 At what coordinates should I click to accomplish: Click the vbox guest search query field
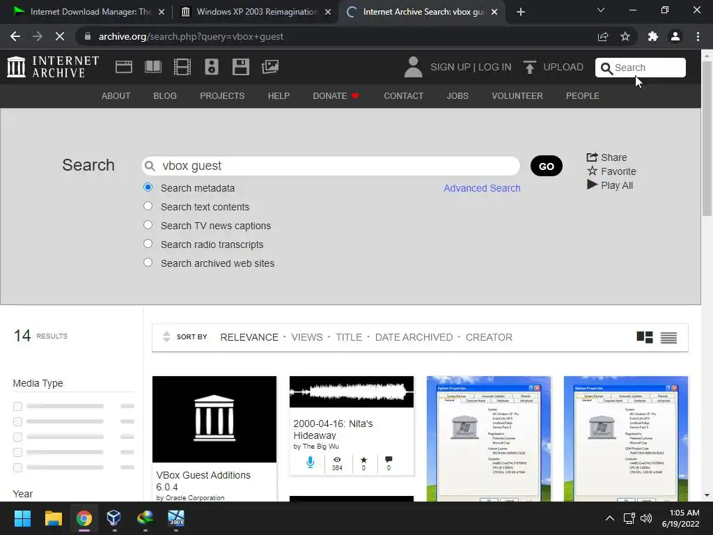click(x=331, y=166)
